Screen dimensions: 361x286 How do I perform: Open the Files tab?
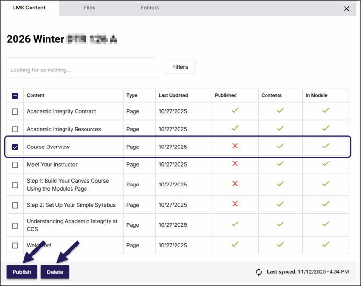89,8
